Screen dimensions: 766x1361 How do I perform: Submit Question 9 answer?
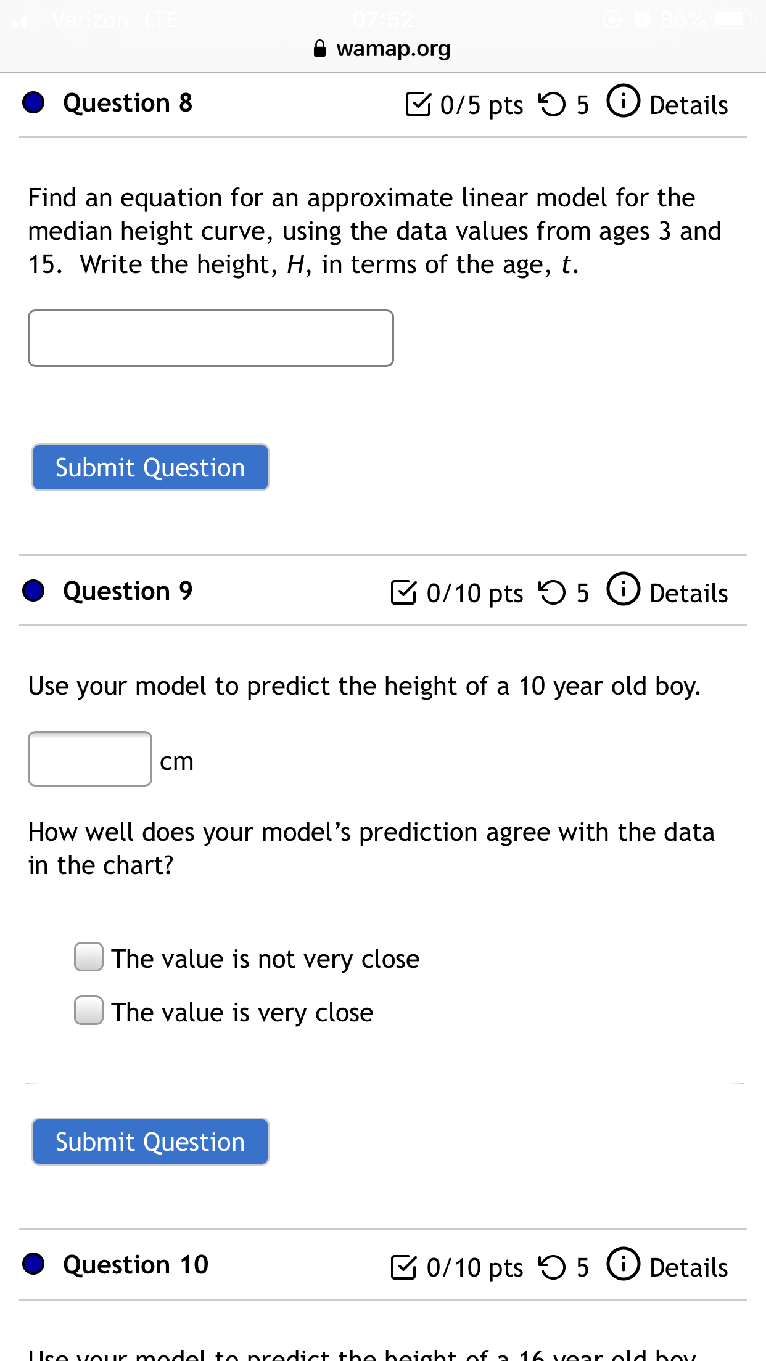150,1142
